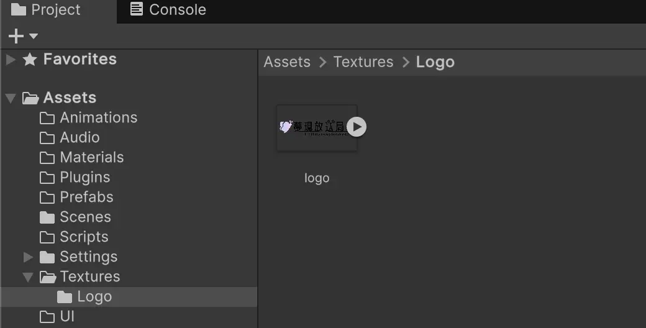Click the UI folder icon

[x=47, y=317]
